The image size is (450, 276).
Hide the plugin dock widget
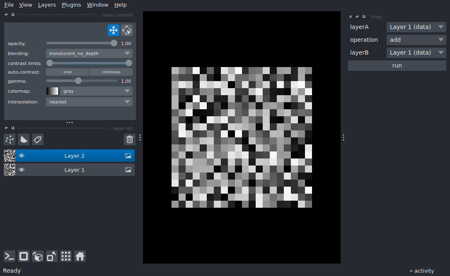[357, 17]
